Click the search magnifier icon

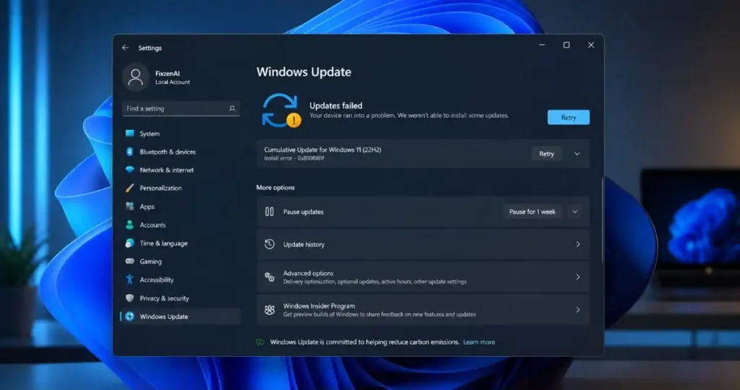(232, 108)
